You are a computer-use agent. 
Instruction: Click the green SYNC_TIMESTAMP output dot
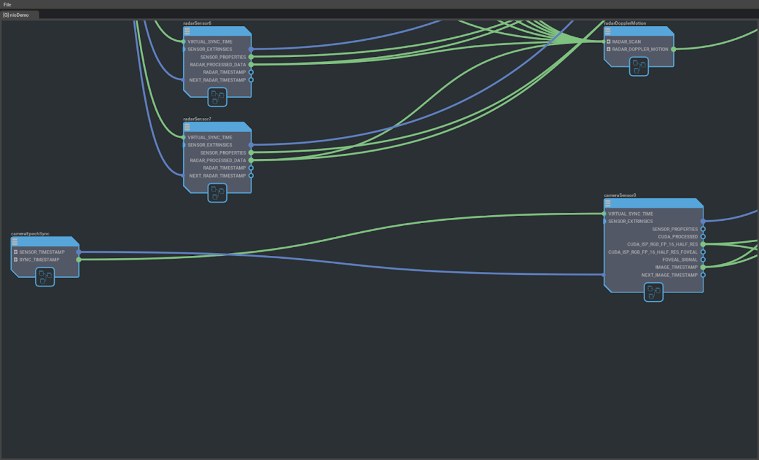point(79,259)
